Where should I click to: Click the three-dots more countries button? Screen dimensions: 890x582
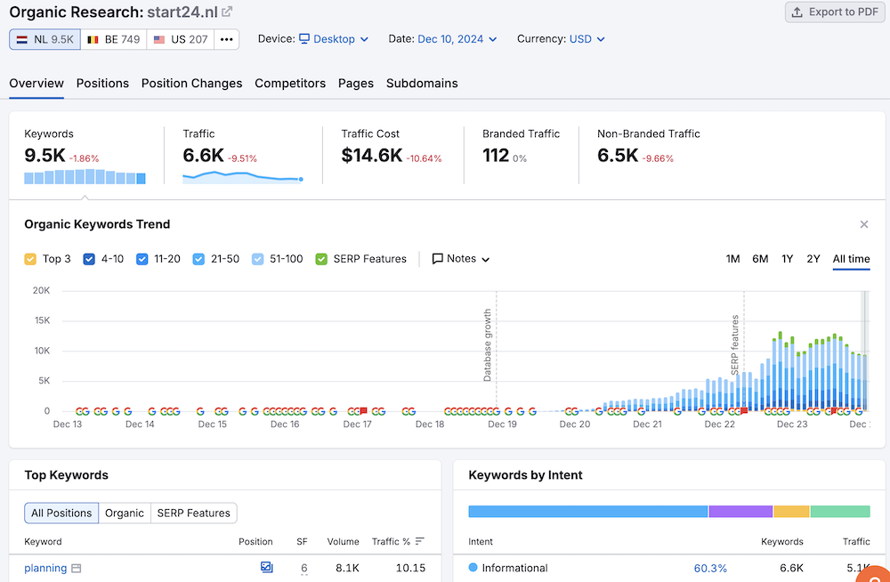click(x=227, y=39)
